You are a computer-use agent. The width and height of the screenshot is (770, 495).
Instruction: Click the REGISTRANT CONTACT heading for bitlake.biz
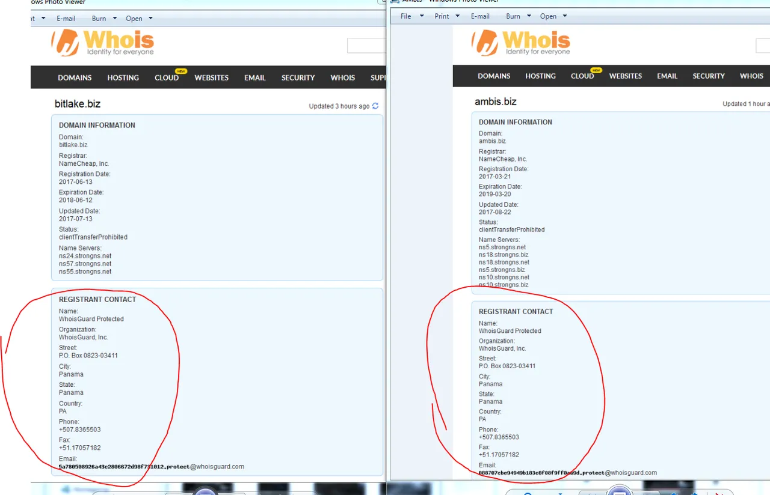point(97,299)
